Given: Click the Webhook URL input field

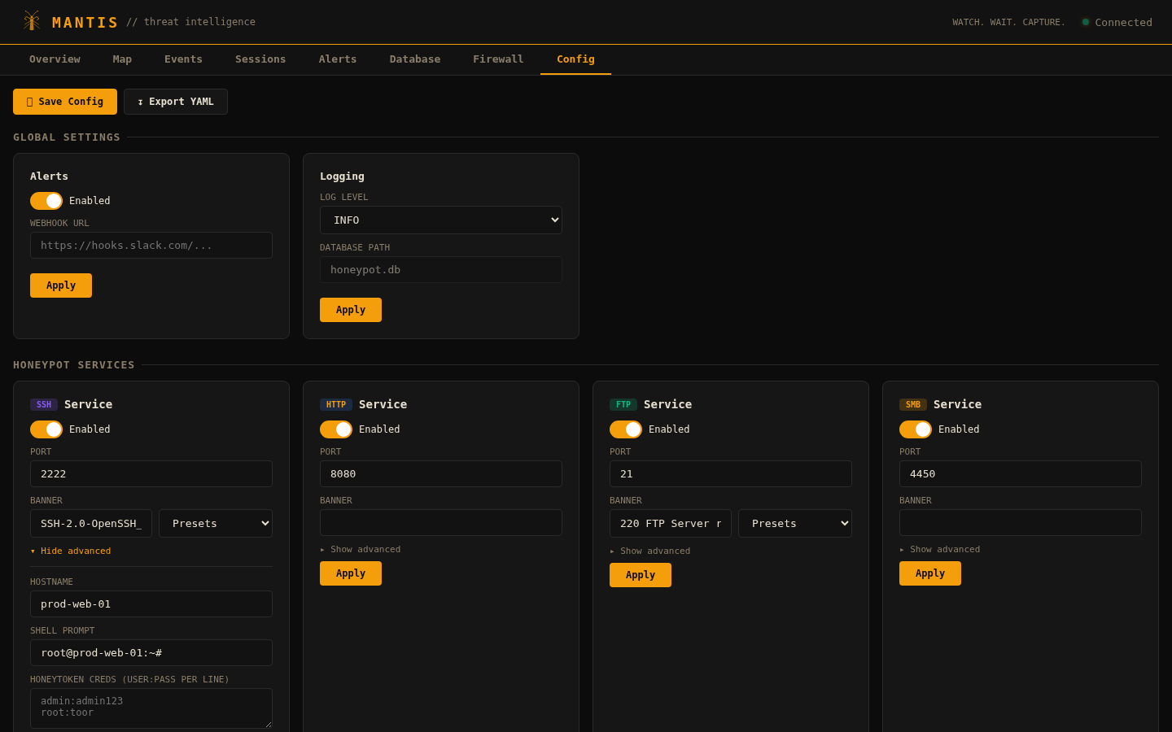Looking at the screenshot, I should coord(151,246).
